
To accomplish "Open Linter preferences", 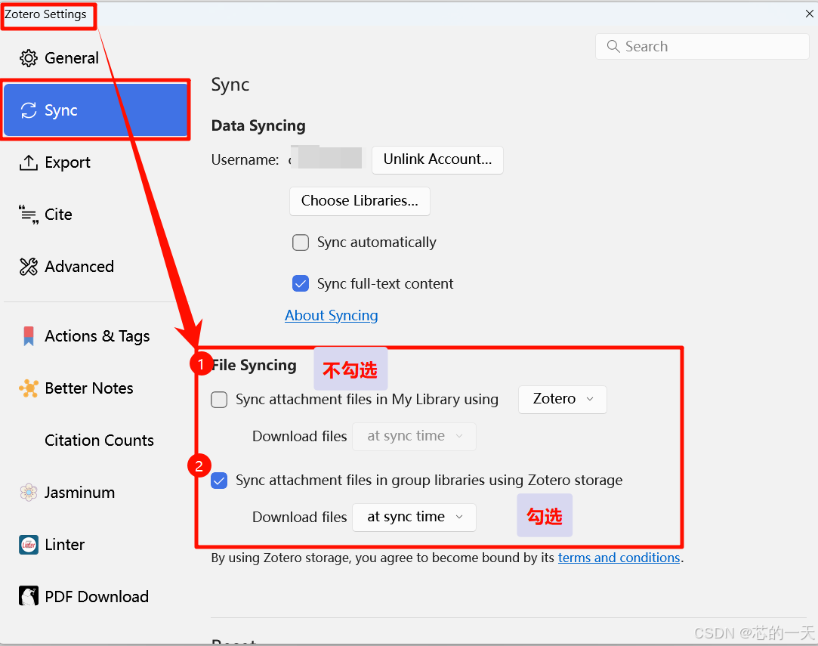I will point(95,544).
